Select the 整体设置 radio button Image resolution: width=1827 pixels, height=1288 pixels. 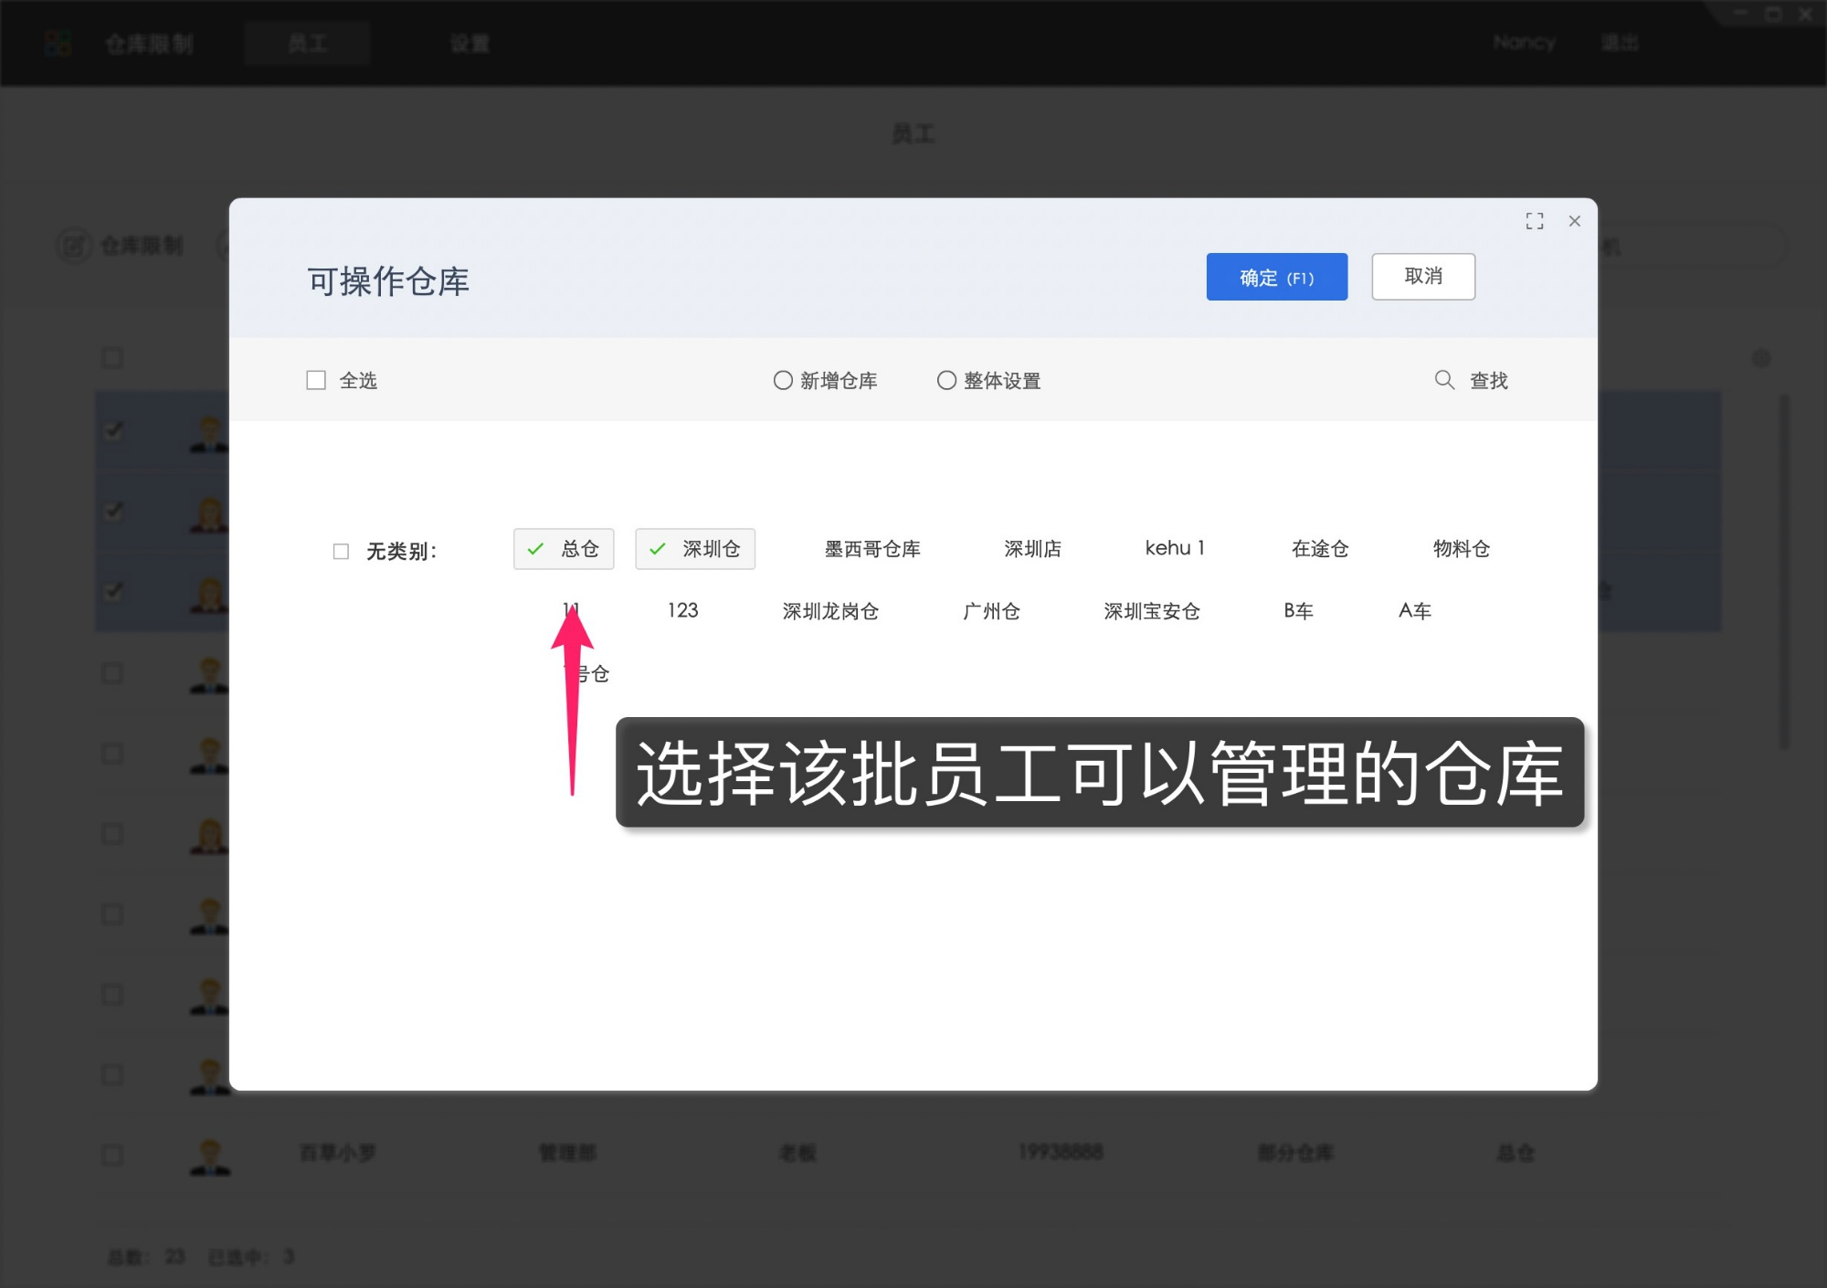click(x=947, y=380)
